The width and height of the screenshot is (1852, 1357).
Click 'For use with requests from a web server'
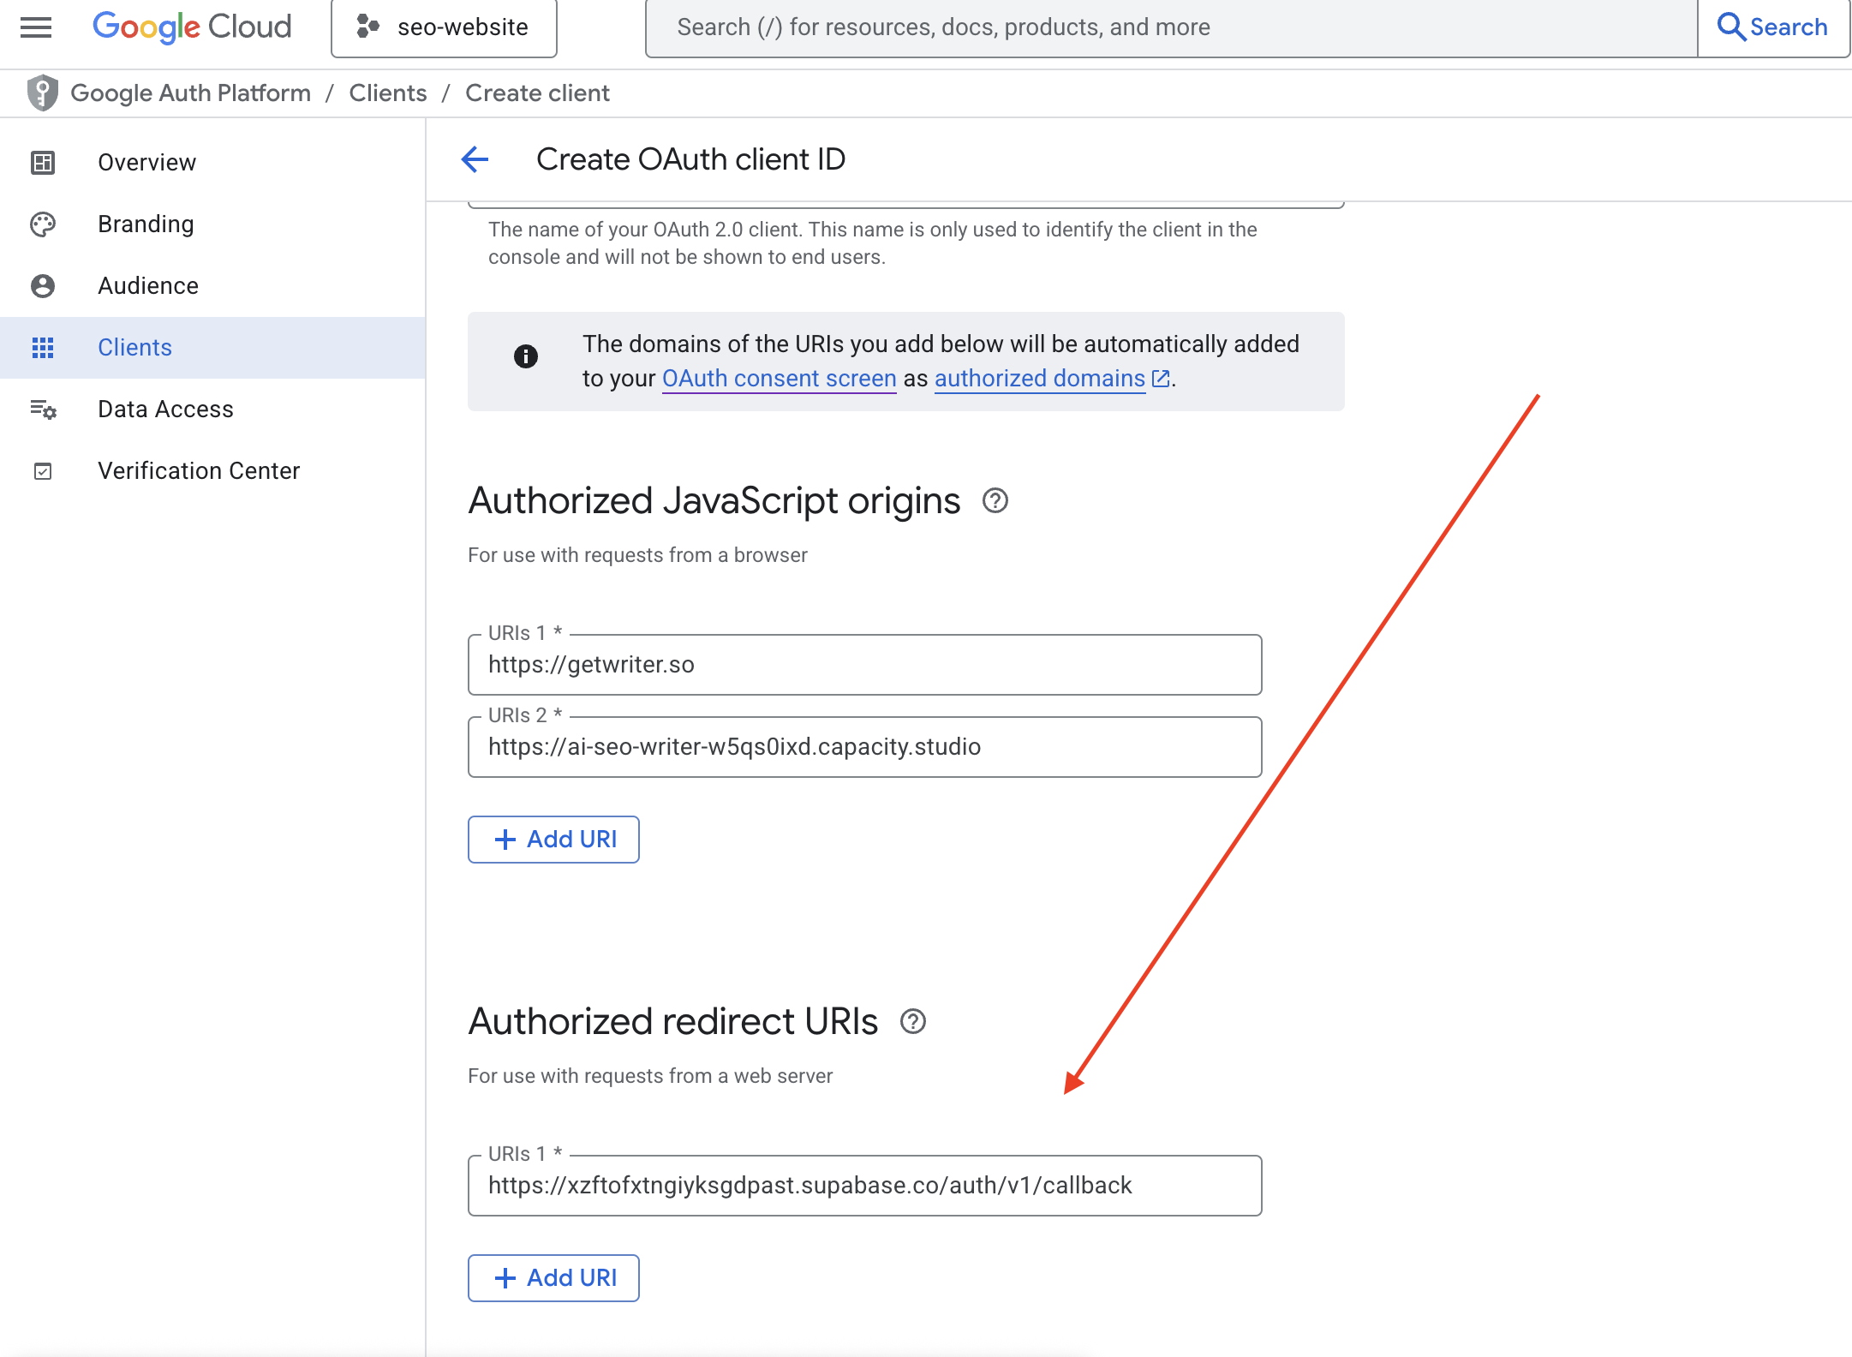pyautogui.click(x=650, y=1076)
